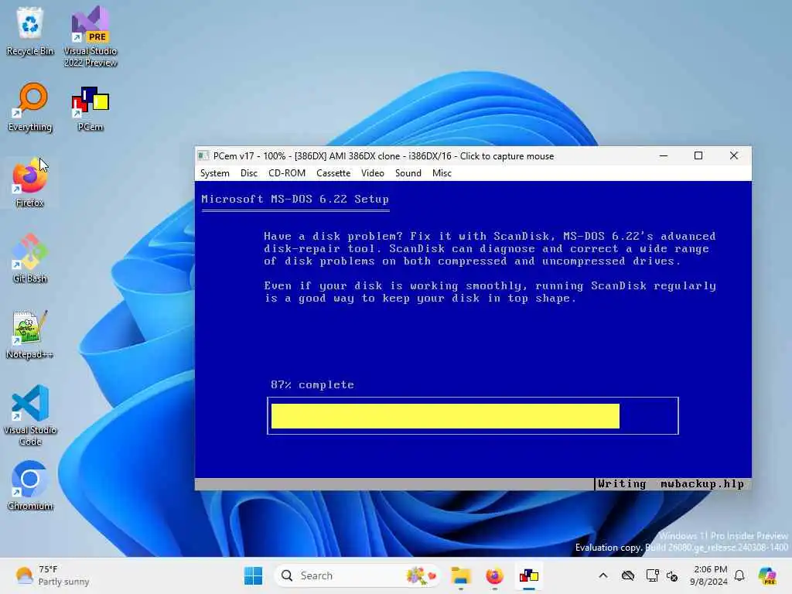
Task: Open the PCem Sound menu
Action: click(408, 173)
